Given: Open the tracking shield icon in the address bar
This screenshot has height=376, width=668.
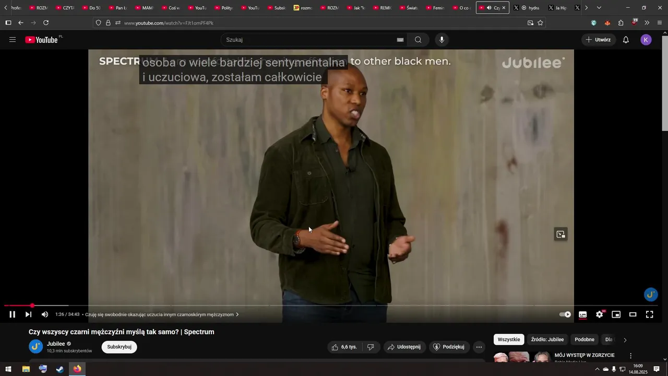Looking at the screenshot, I should [x=98, y=23].
